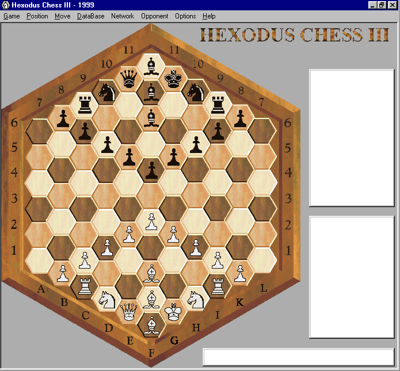Open the Game menu
The image size is (400, 371).
(12, 16)
